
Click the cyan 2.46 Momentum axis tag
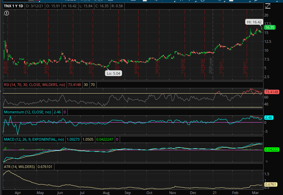tap(268, 118)
